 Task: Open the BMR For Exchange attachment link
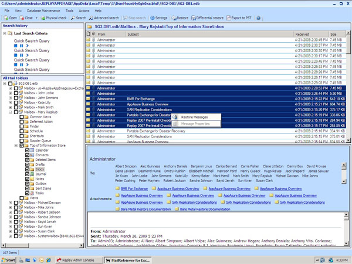pyautogui.click(x=134, y=188)
